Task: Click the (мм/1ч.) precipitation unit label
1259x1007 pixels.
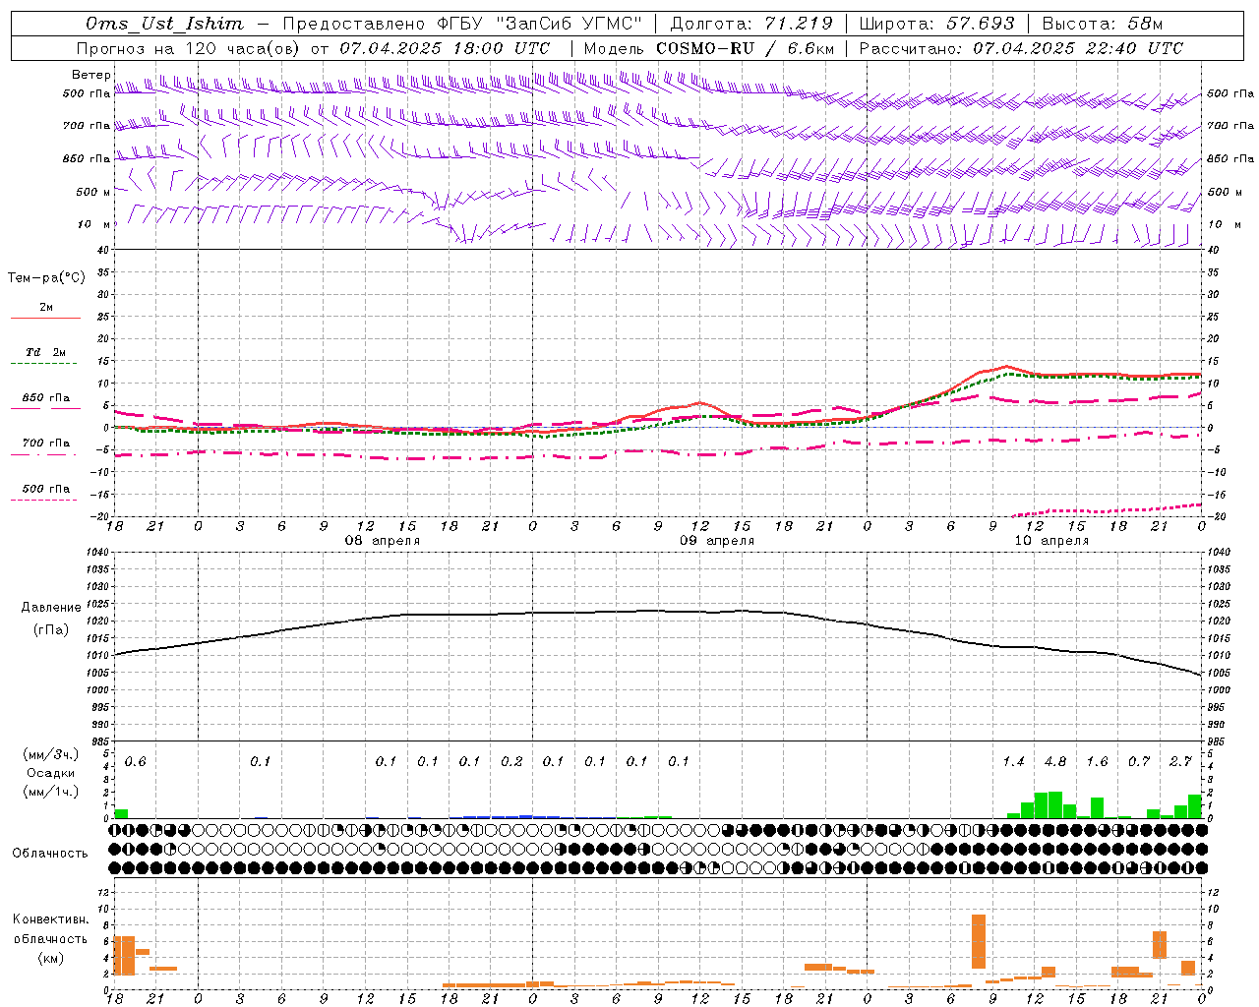Action: click(50, 792)
